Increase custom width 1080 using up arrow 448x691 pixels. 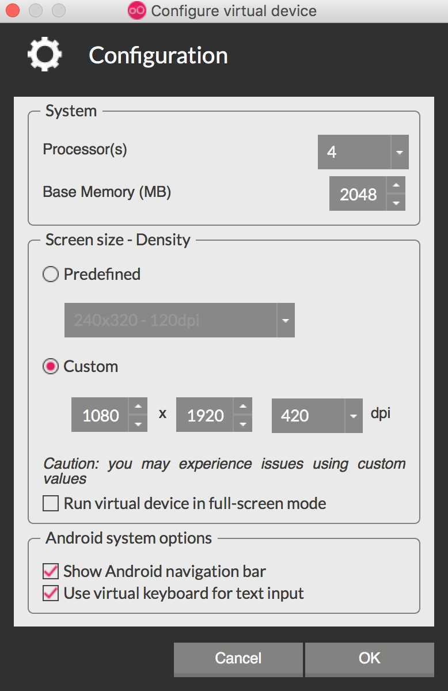coord(138,406)
